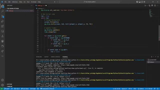Screen dimensions: 160x90
Task: Open the Selection menu
Action: [15, 2]
